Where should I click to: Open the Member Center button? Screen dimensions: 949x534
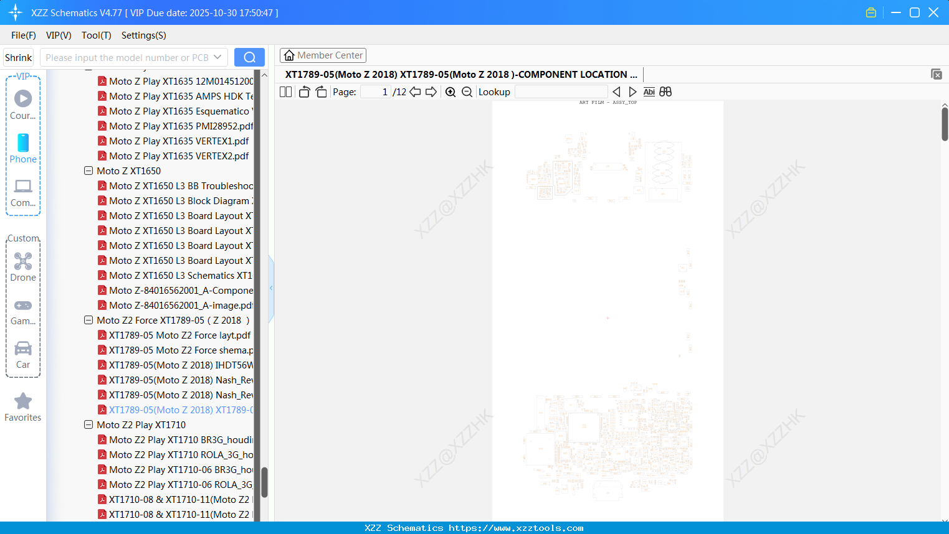tap(323, 55)
